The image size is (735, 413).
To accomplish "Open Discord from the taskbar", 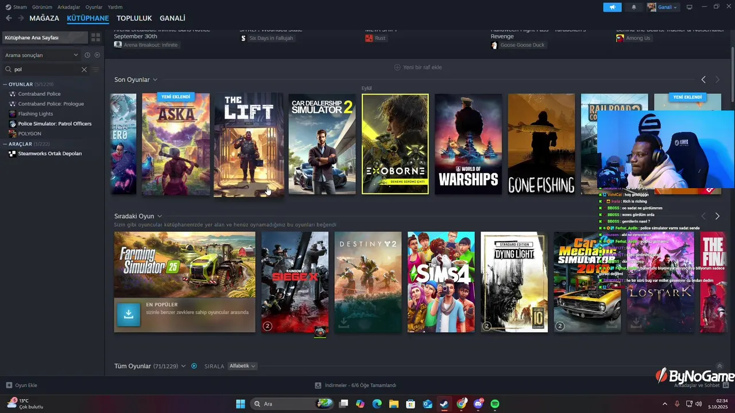I will pyautogui.click(x=478, y=404).
